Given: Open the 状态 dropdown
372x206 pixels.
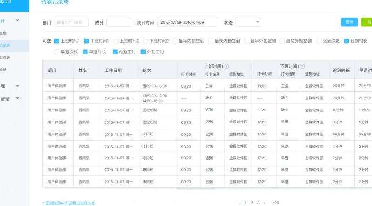Looking at the screenshot, I should click(x=248, y=22).
